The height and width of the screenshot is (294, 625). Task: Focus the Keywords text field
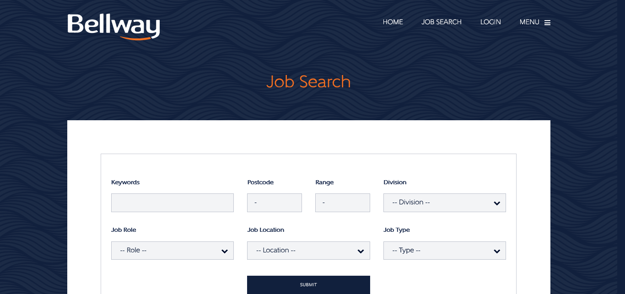pyautogui.click(x=172, y=203)
